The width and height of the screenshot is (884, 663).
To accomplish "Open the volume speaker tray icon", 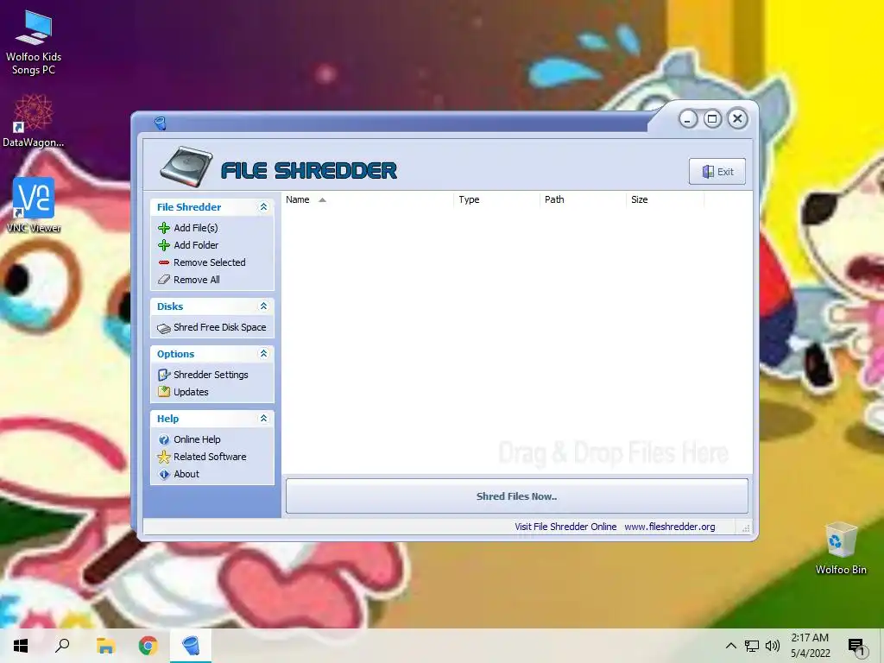I will [773, 646].
